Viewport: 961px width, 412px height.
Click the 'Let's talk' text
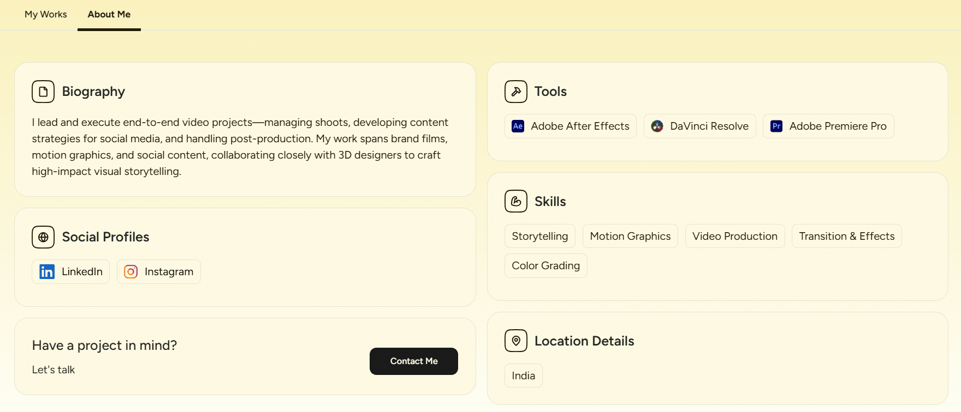coord(54,369)
